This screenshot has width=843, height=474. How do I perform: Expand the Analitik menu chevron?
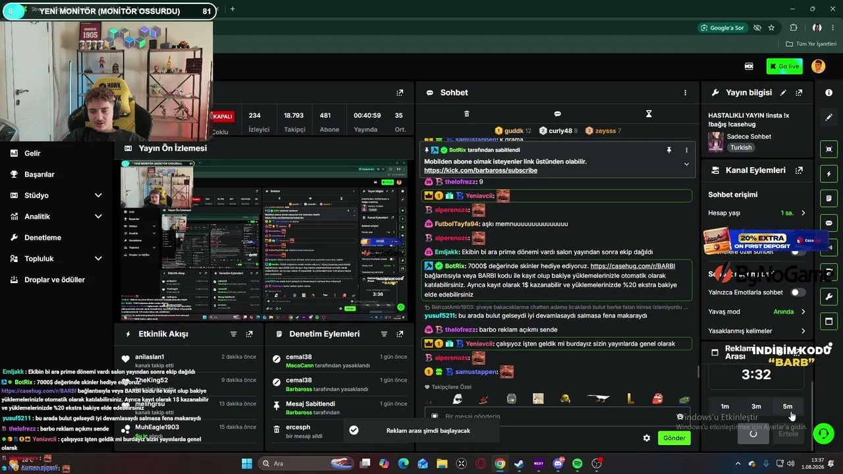98,217
